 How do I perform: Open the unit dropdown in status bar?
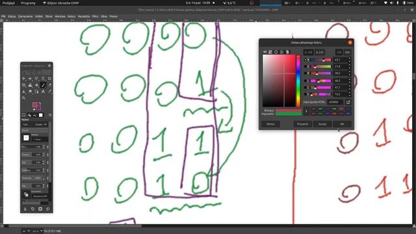click(26, 231)
